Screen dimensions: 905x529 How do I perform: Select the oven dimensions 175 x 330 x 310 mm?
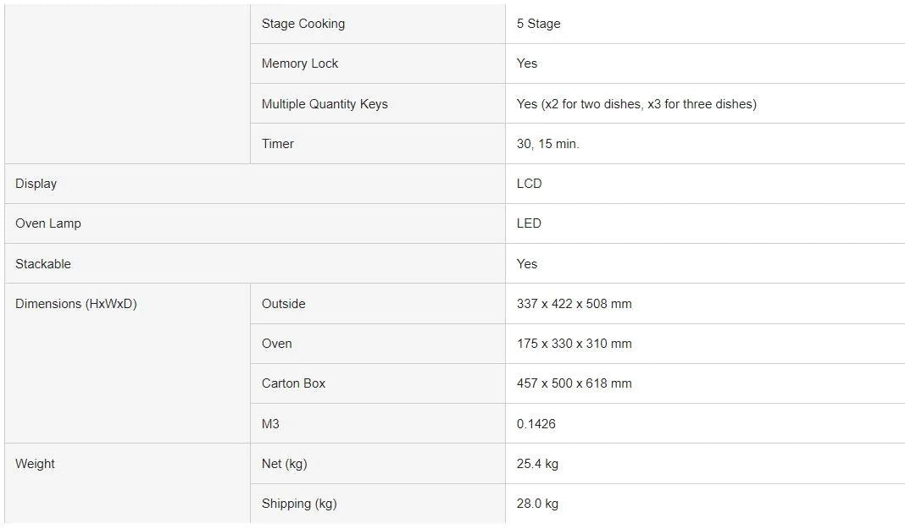pyautogui.click(x=575, y=344)
